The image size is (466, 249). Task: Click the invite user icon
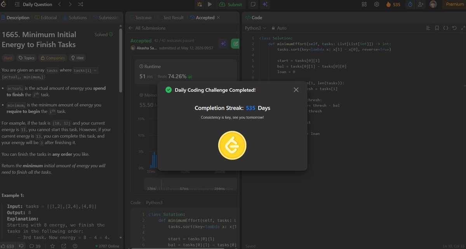[x=421, y=4]
